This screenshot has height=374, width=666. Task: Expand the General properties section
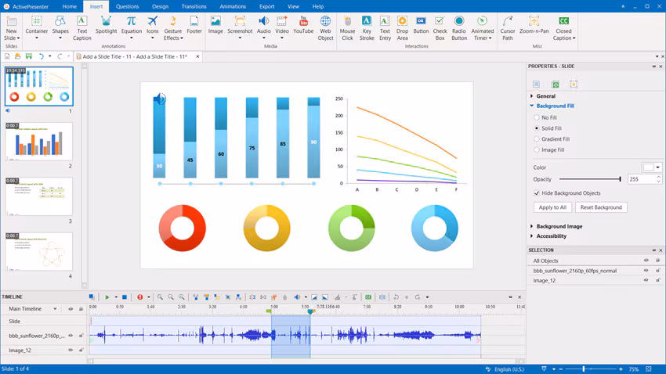click(532, 95)
